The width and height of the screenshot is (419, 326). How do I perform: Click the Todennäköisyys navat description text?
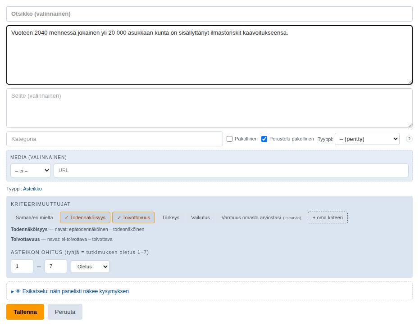[x=77, y=229]
